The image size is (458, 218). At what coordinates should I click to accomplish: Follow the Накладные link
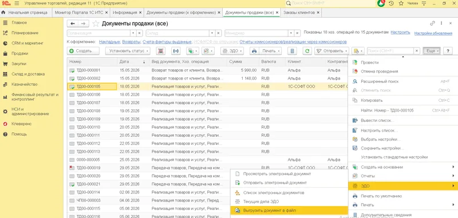(x=109, y=42)
